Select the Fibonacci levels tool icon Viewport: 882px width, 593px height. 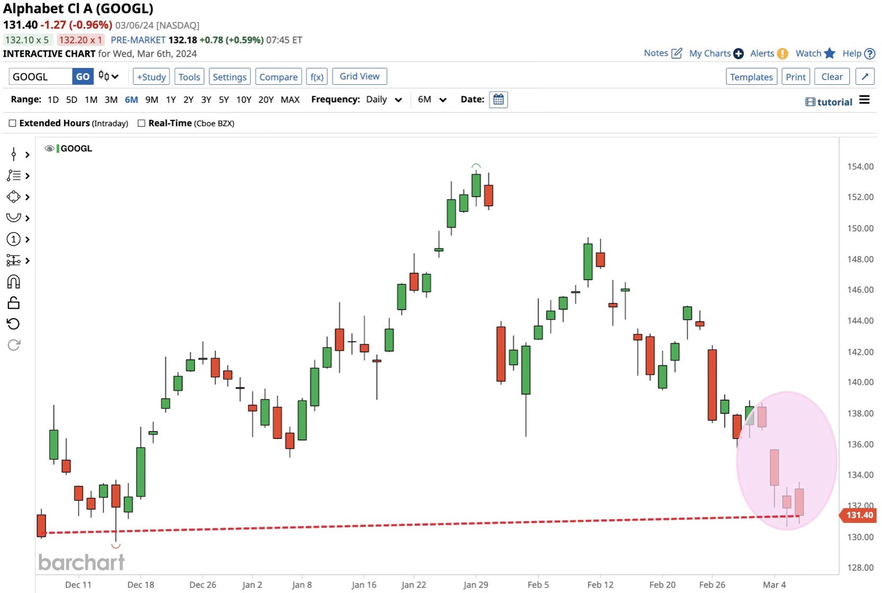pyautogui.click(x=14, y=260)
